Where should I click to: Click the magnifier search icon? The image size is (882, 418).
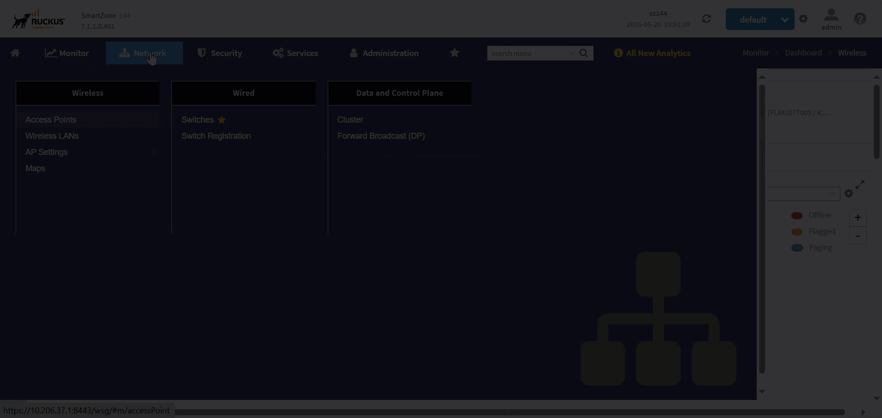coord(584,53)
